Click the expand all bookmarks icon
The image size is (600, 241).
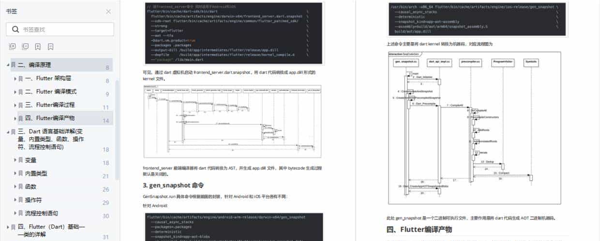12,46
